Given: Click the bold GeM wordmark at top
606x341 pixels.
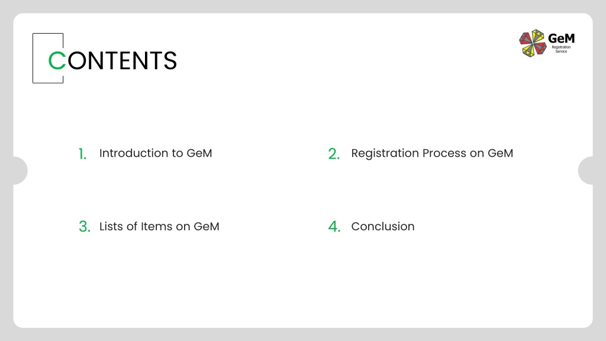Looking at the screenshot, I should point(561,38).
